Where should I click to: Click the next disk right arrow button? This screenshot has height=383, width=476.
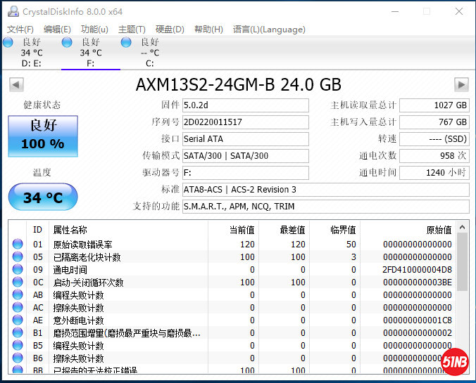pos(461,85)
